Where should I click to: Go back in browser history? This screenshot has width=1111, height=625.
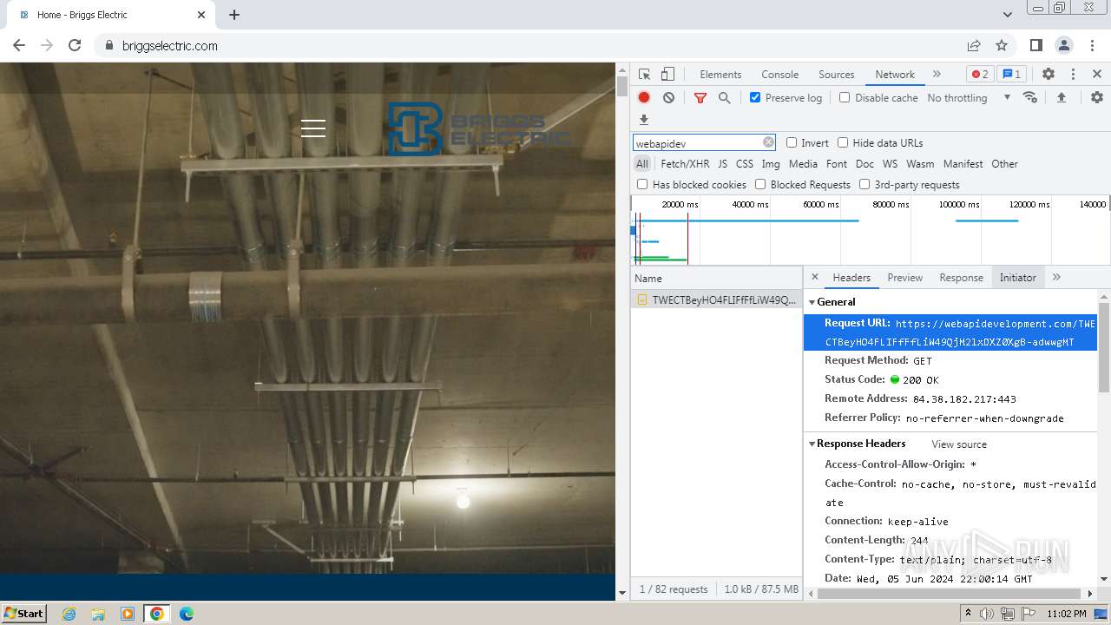(19, 45)
